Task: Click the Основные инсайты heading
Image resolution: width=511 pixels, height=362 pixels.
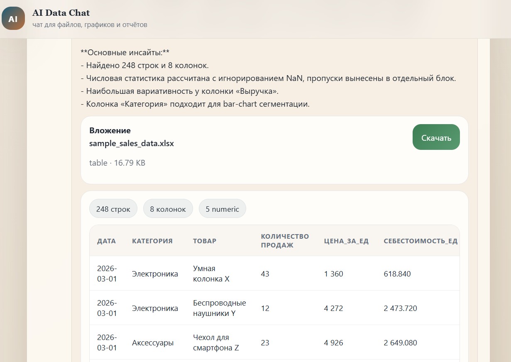Action: [x=125, y=53]
